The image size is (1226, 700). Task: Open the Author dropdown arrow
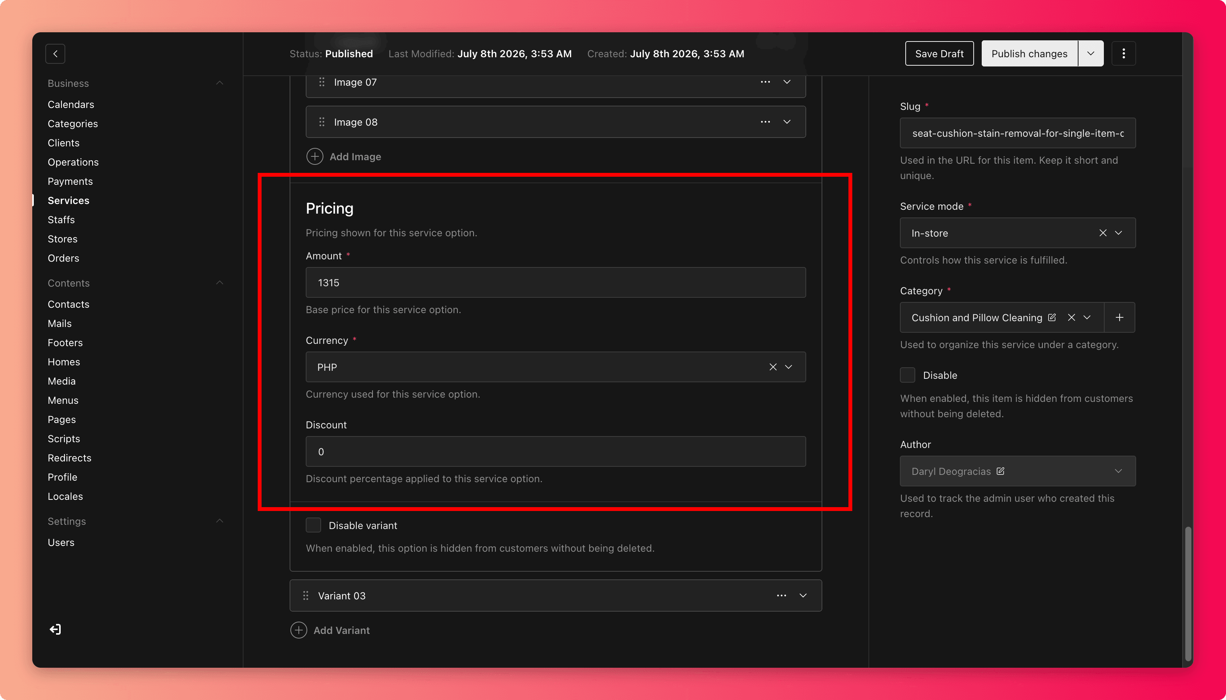pos(1118,471)
